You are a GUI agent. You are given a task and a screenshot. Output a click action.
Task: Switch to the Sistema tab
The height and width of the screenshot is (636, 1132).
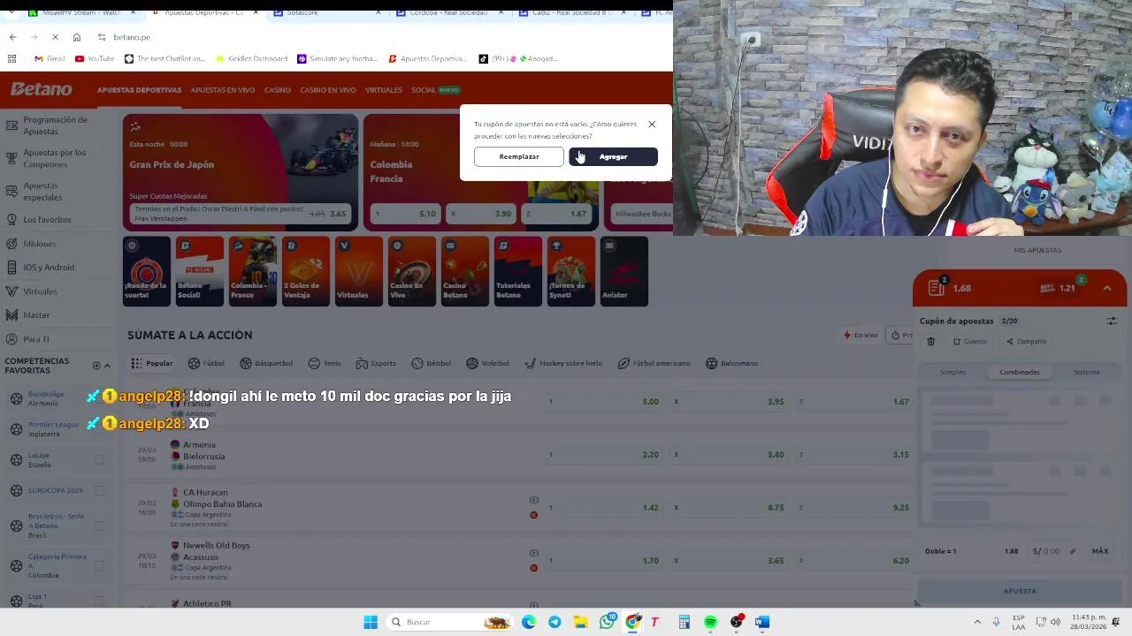click(x=1087, y=372)
